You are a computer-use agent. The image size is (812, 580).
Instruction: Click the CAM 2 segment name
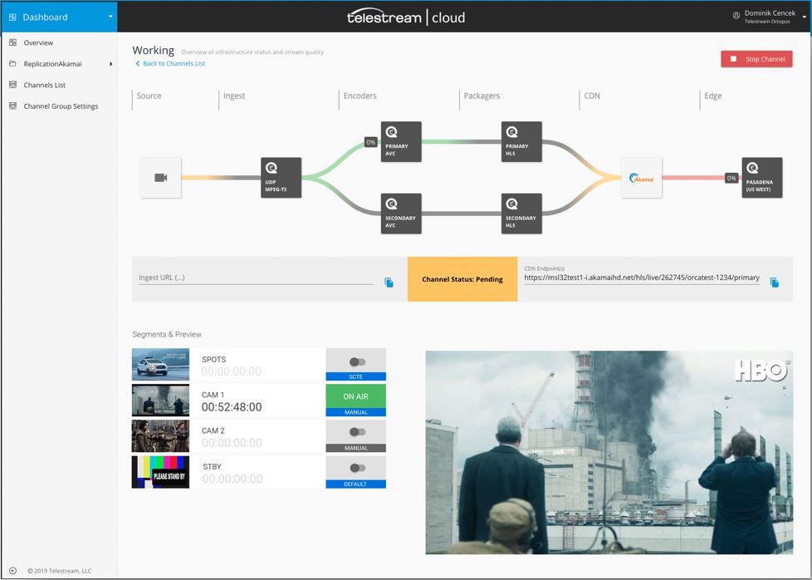coord(213,430)
